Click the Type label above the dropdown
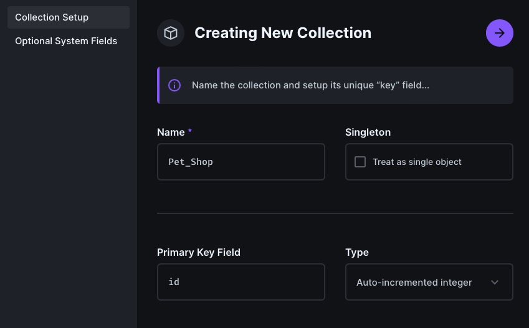The width and height of the screenshot is (529, 328). (x=357, y=253)
